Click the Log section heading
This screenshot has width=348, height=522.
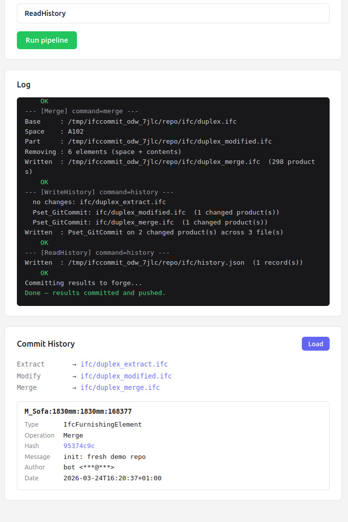pos(24,84)
